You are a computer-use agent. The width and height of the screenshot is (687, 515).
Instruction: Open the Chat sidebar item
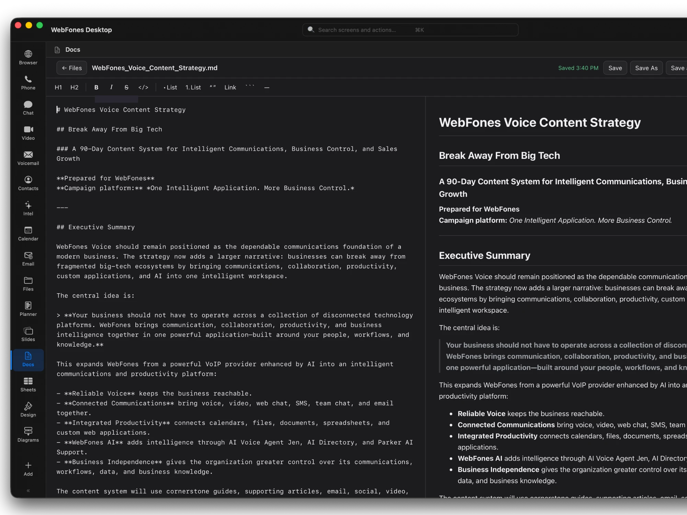click(28, 108)
